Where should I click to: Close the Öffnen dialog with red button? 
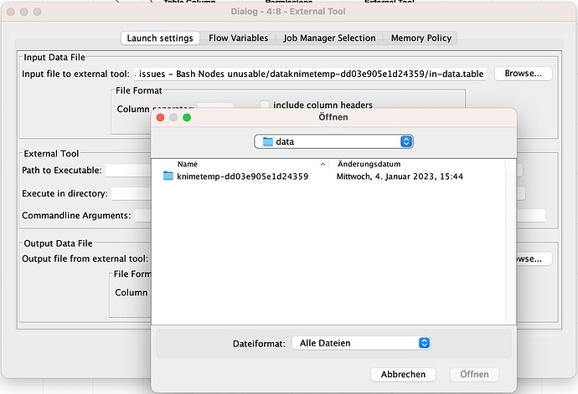(x=160, y=117)
